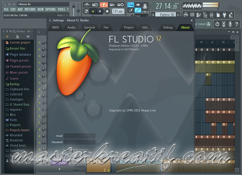Click the Email input field

pyautogui.click(x=80, y=136)
